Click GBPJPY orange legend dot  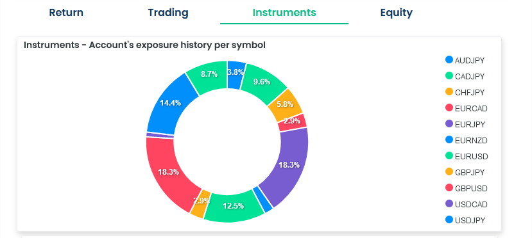tap(449, 172)
